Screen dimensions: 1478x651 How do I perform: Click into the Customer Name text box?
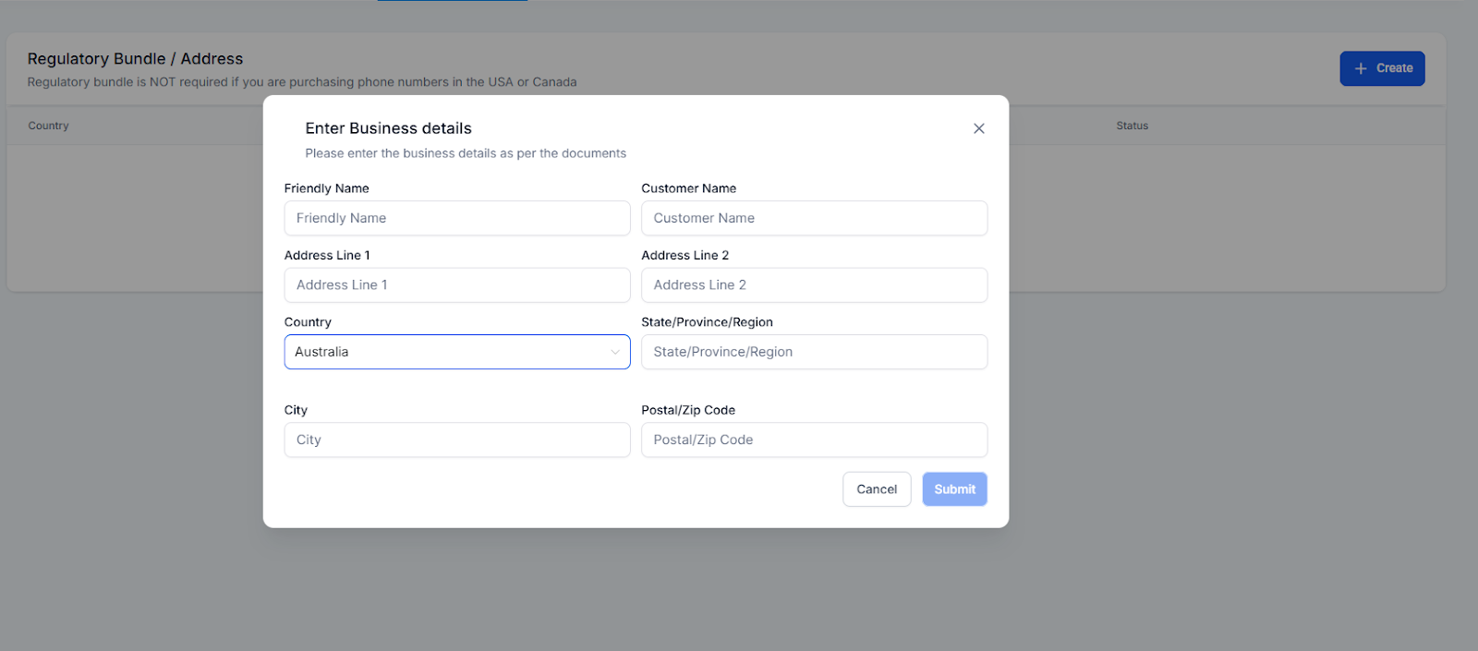click(x=814, y=218)
